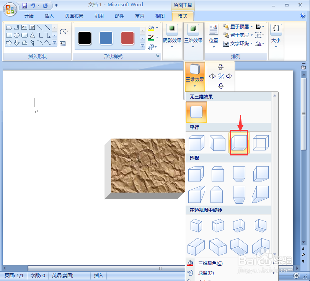Click the textured 3D rectangle in document
Viewport: 310px width, 281px height.
(145, 169)
